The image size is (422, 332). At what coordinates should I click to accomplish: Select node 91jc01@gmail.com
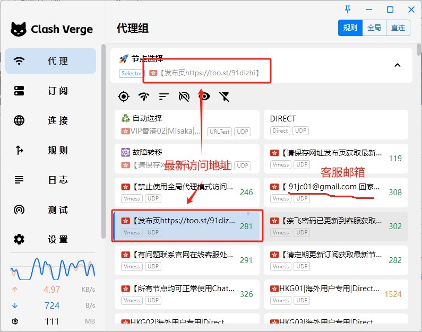click(336, 192)
